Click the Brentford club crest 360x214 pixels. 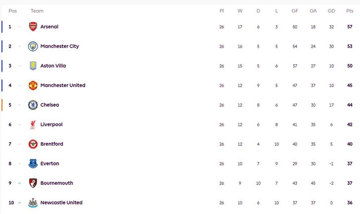pos(33,144)
